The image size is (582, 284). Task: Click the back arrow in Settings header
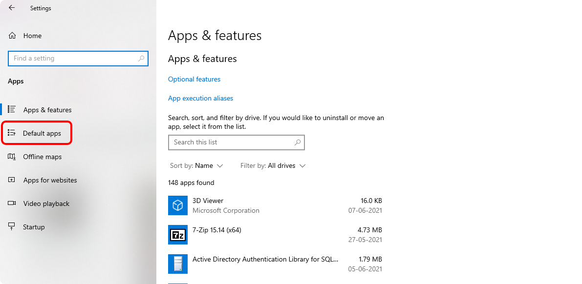(12, 8)
